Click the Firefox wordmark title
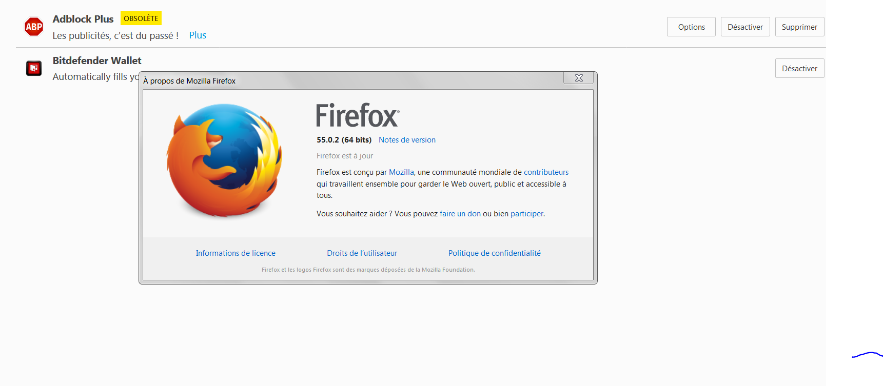The image size is (883, 386). (358, 115)
